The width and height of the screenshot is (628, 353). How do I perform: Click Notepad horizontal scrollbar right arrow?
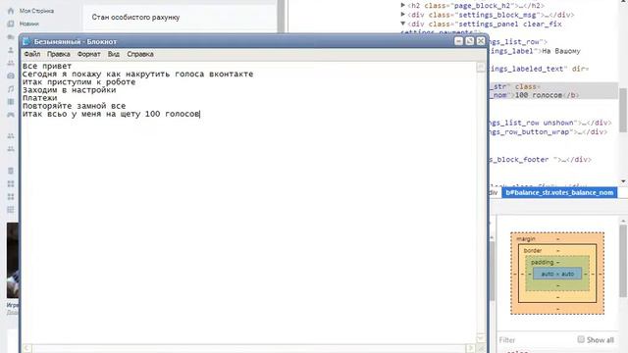[x=471, y=348]
